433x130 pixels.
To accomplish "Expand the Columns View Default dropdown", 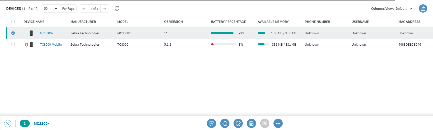I will 404,8.
